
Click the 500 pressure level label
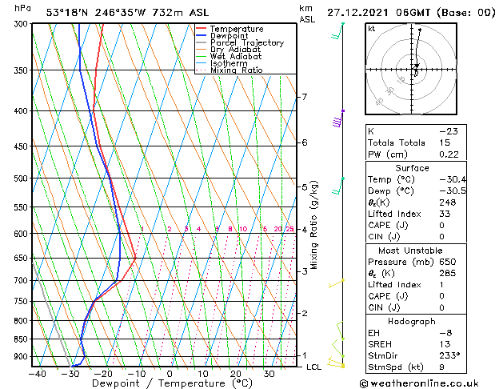[x=22, y=178]
